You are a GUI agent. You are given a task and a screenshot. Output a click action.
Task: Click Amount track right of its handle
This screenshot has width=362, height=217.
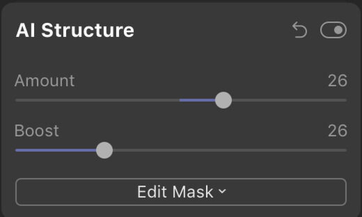pos(289,100)
